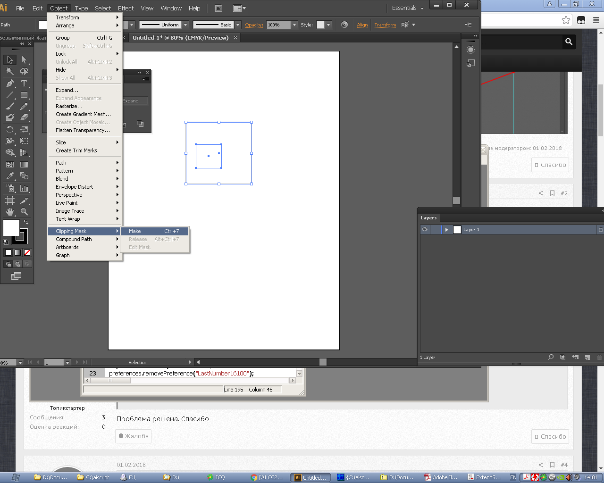Select the Pen tool

click(9, 83)
